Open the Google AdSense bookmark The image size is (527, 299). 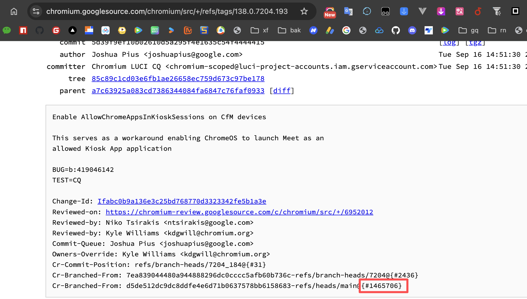(330, 30)
